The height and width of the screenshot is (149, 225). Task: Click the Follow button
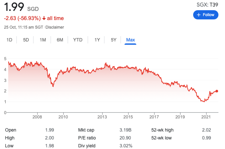tap(206, 15)
